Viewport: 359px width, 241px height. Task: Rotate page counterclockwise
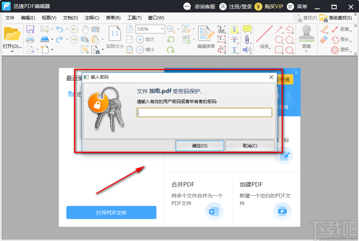171,39
